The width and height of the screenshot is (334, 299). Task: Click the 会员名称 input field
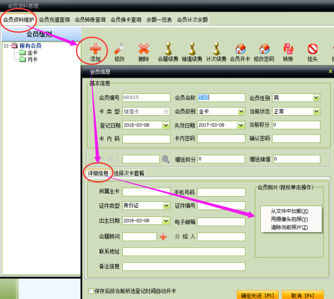pos(222,98)
